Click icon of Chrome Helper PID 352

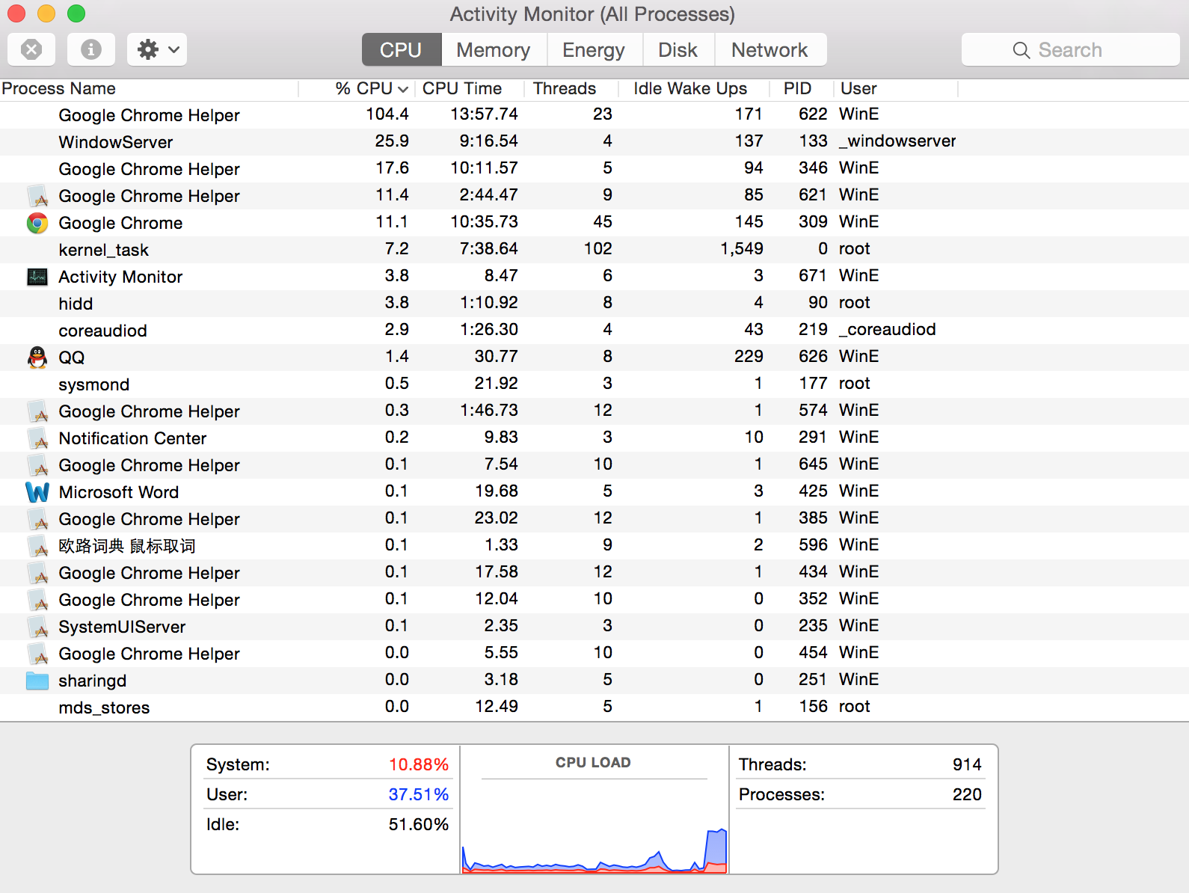tap(37, 600)
